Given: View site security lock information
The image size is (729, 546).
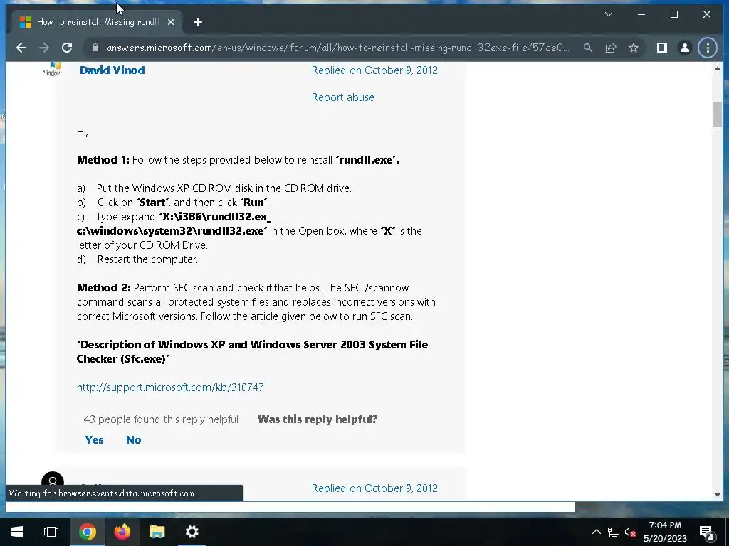Looking at the screenshot, I should click(x=95, y=48).
